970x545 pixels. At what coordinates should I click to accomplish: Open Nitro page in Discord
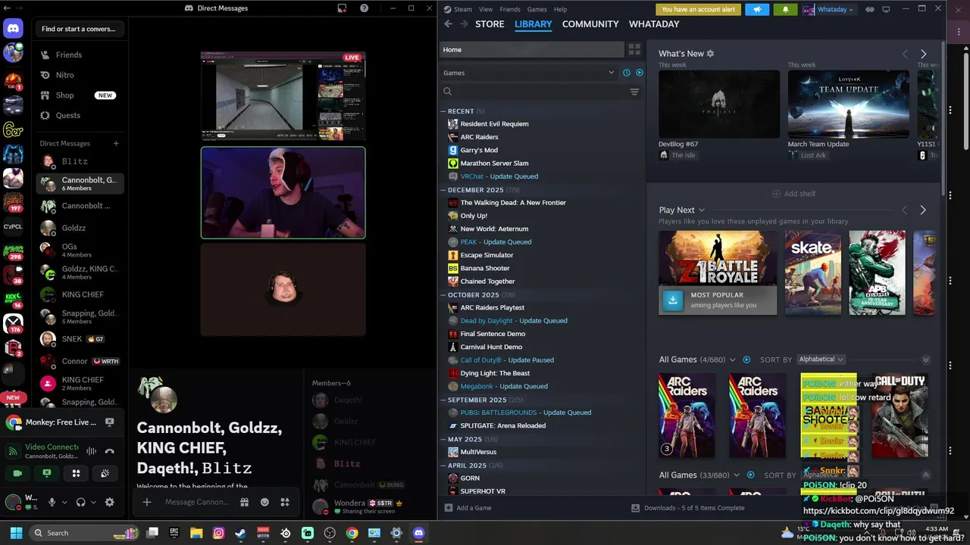coord(80,75)
